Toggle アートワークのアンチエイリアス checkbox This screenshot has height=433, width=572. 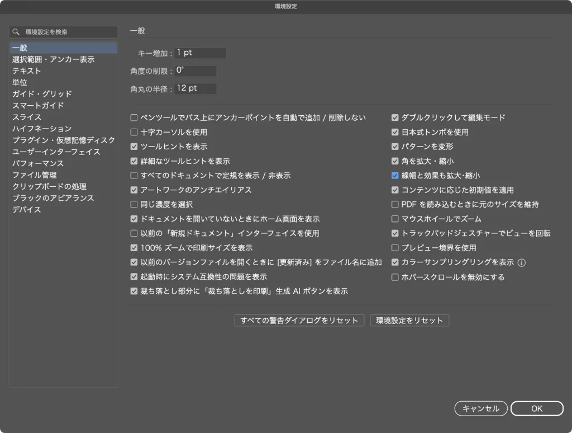click(x=134, y=190)
